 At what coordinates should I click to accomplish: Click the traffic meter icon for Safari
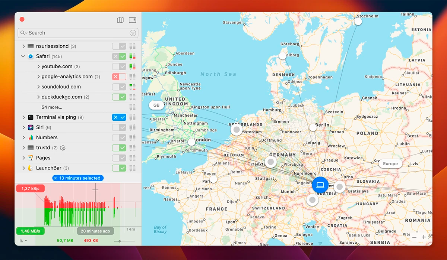(132, 56)
